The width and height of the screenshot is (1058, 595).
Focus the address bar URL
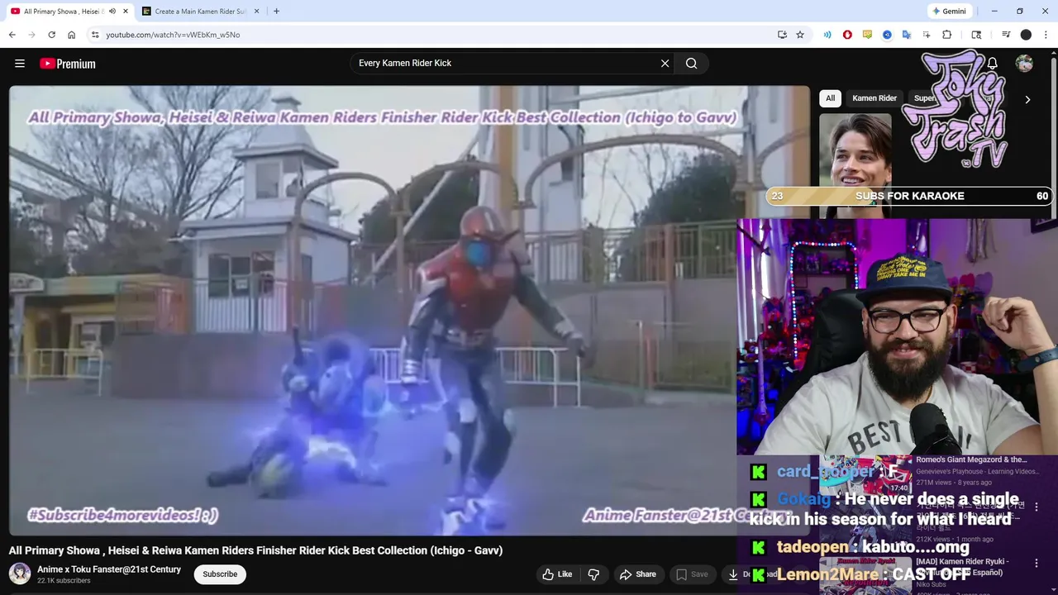tap(173, 35)
